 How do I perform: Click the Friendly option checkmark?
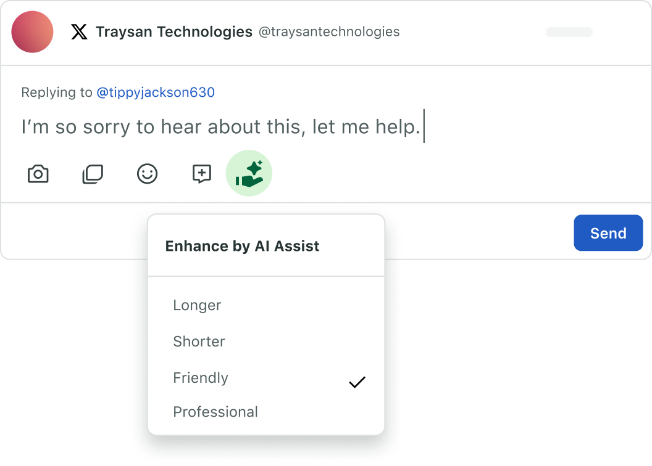(357, 382)
